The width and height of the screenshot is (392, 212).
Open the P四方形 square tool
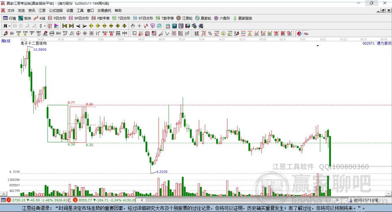pos(57,18)
